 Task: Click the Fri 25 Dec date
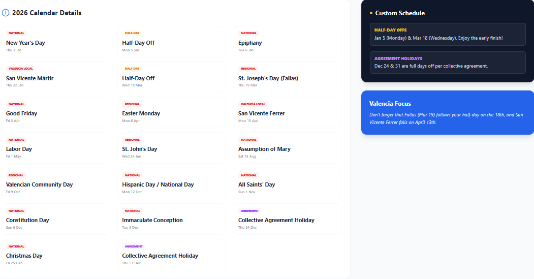(x=14, y=263)
